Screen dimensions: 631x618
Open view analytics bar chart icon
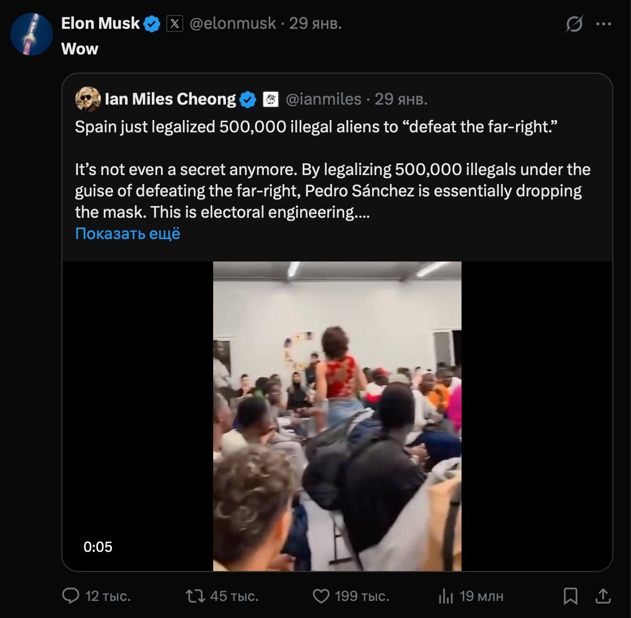pyautogui.click(x=446, y=596)
